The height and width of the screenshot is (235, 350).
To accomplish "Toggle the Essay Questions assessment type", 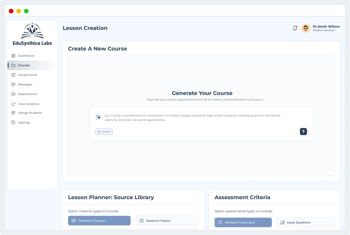I will (305, 223).
